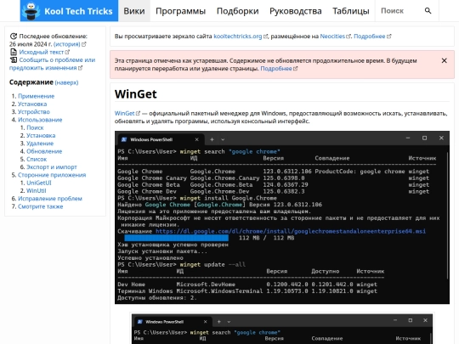Click the minimize icon of the first terminal screenshot
Image resolution: width=459 pixels, height=344 pixels.
pos(408,138)
